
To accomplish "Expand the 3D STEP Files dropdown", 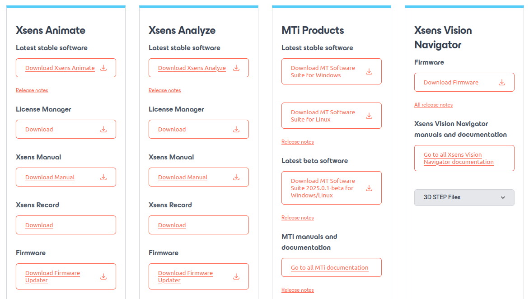I will (464, 197).
